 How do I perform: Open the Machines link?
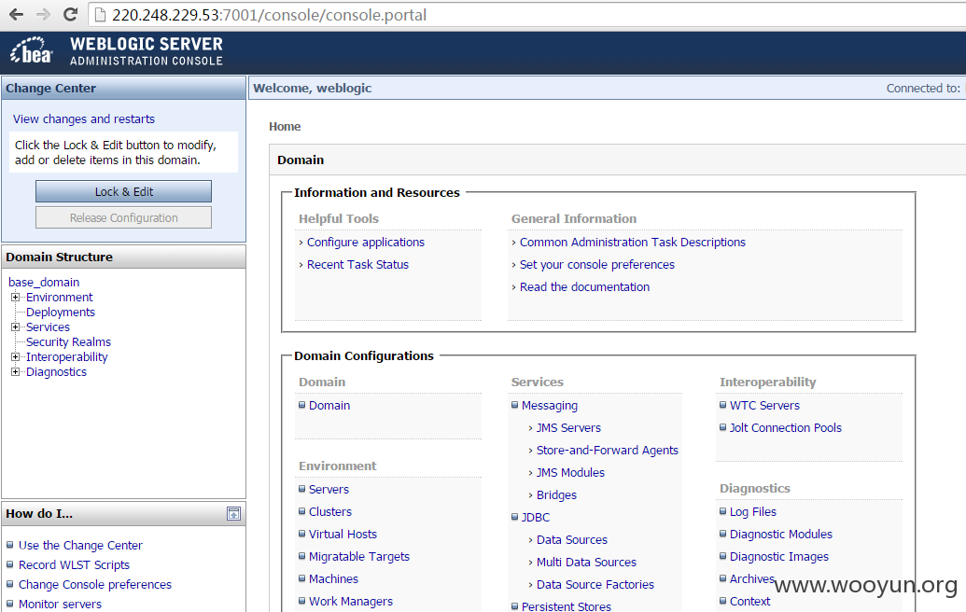click(333, 578)
